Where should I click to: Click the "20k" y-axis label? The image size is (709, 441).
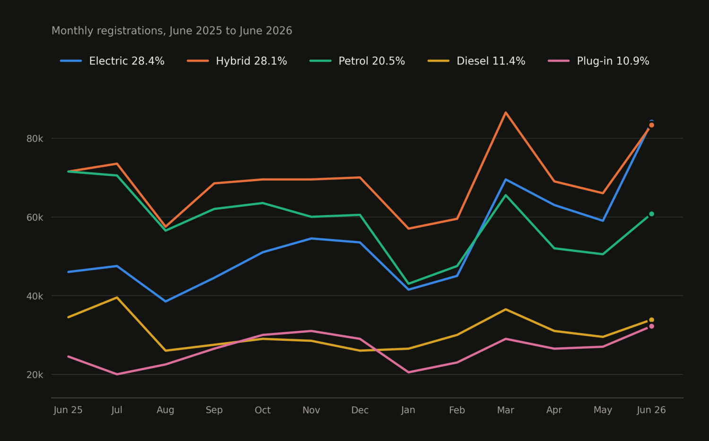[x=35, y=375]
